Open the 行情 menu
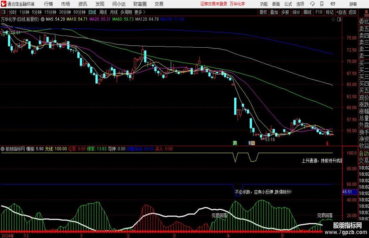Screen dimensions: 369x238 [48, 4]
